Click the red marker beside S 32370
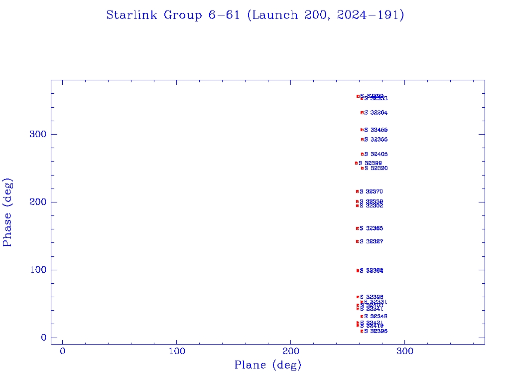Viewport: 510px width, 383px height. 358,192
